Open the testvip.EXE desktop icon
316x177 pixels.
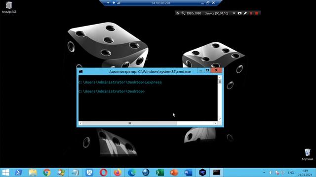click(9, 7)
